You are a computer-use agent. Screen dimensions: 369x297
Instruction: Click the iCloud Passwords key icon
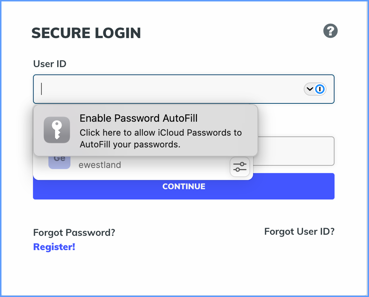click(57, 130)
